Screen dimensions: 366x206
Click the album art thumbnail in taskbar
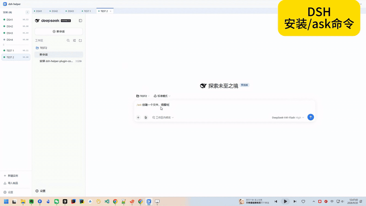pos(241,202)
